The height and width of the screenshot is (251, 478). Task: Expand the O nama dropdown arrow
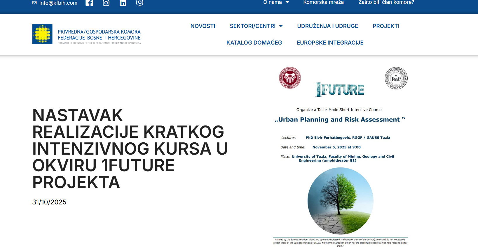tap(287, 2)
